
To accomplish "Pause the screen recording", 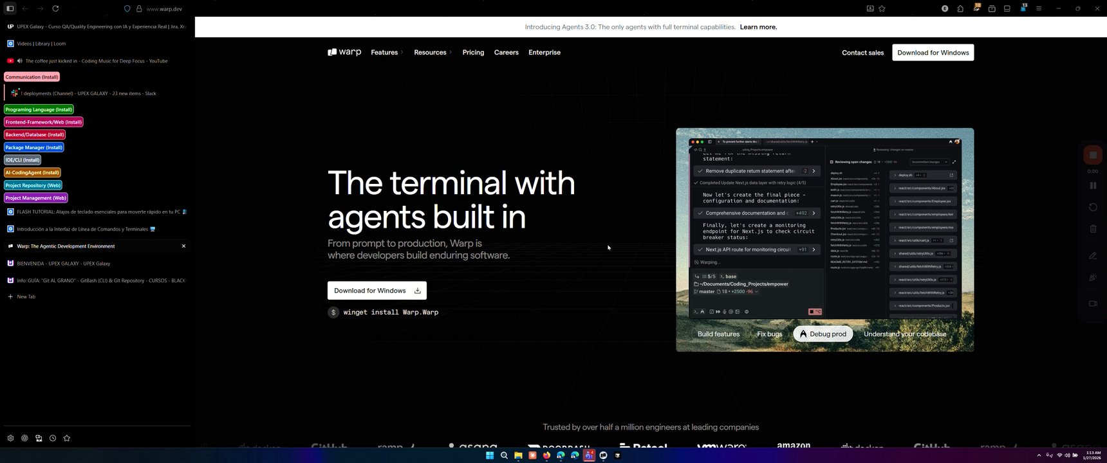I will 1093,185.
